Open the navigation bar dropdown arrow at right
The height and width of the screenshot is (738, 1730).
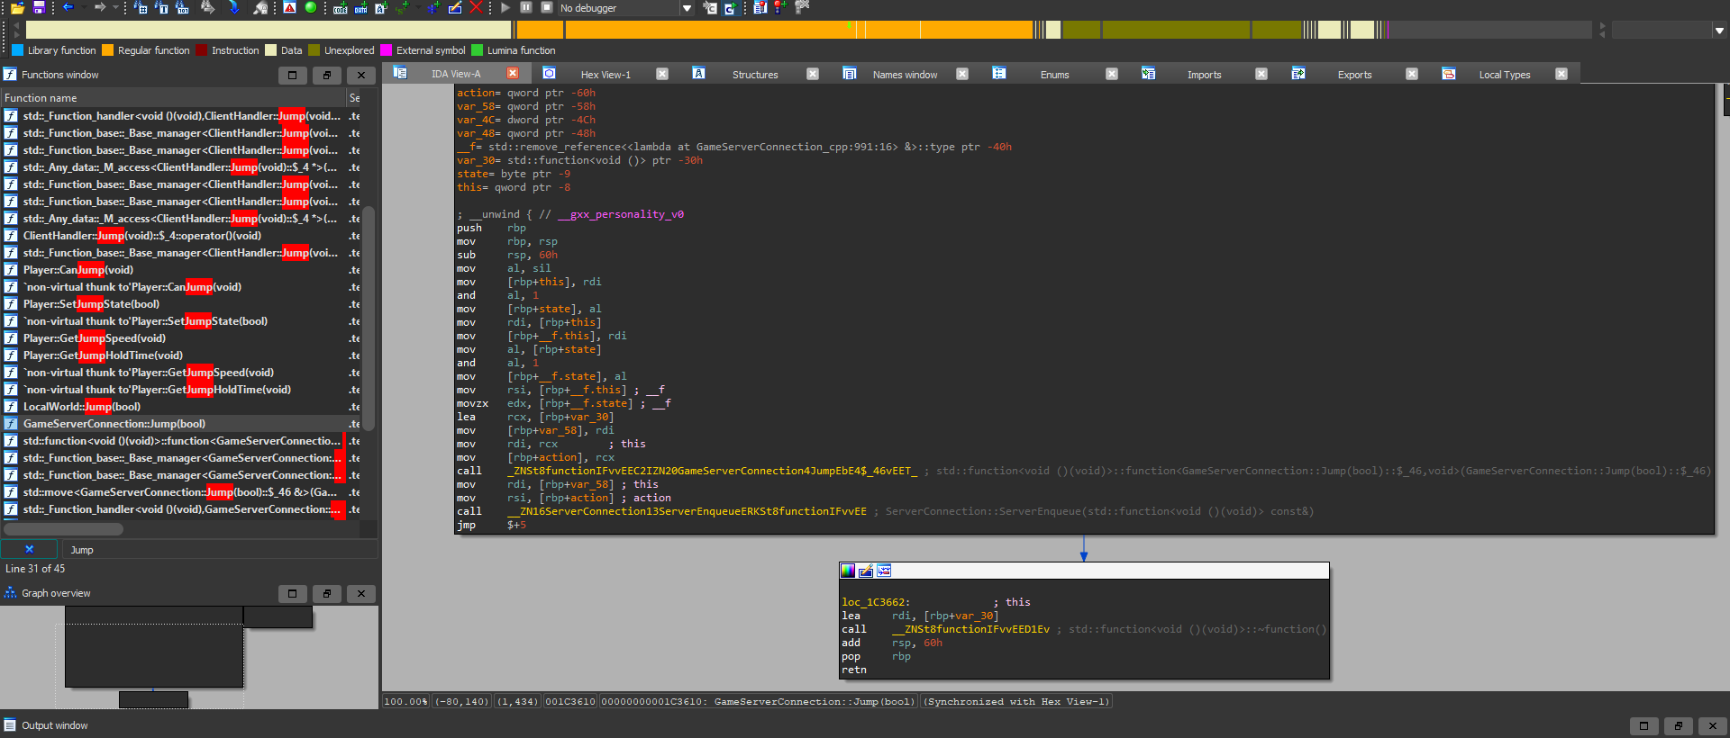[x=1718, y=30]
